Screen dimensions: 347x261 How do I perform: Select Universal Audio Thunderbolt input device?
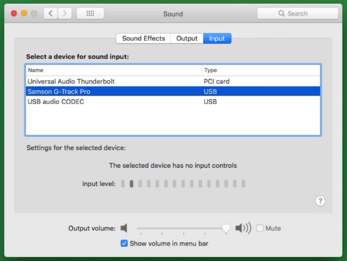(x=173, y=81)
